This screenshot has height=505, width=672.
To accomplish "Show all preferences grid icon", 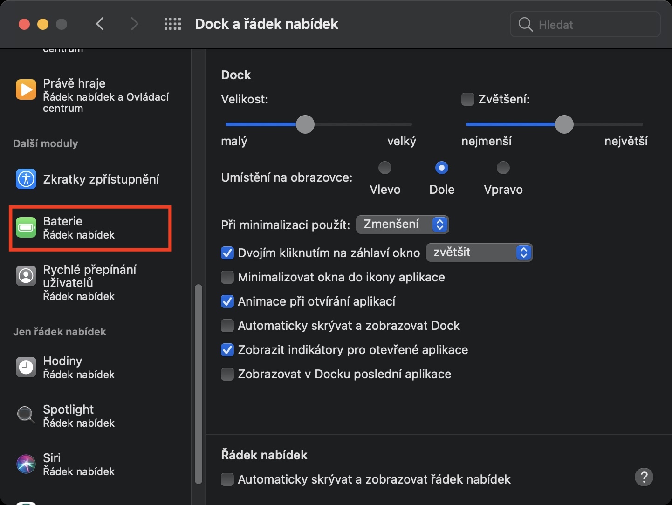I will click(x=172, y=24).
